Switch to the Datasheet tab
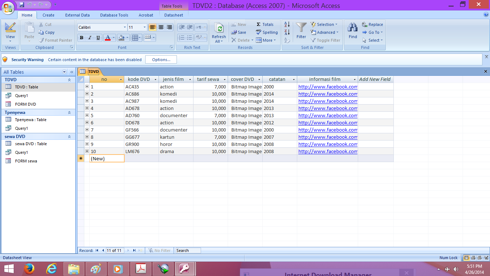Screen dimensions: 490x276 tap(174, 15)
